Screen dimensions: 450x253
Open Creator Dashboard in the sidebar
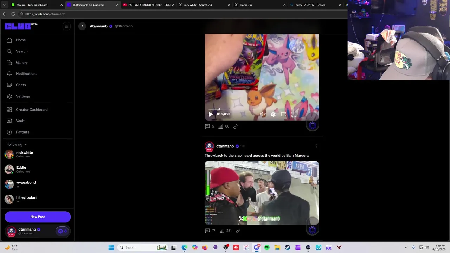coord(32,110)
